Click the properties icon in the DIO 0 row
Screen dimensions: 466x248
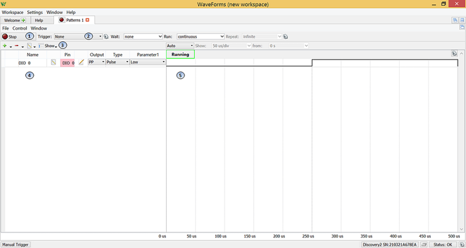pyautogui.click(x=53, y=62)
